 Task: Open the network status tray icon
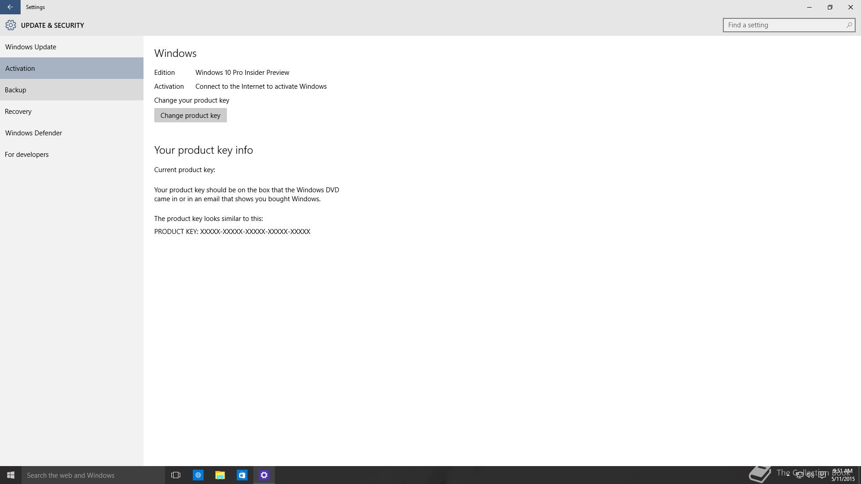tap(799, 475)
